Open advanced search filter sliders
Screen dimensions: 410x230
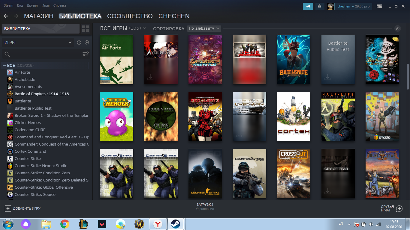[86, 54]
